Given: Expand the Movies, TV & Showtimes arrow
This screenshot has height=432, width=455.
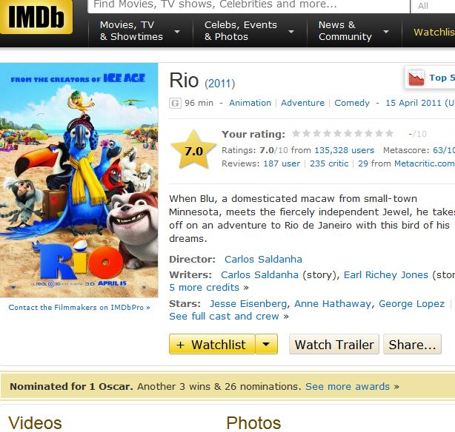Looking at the screenshot, I should (177, 32).
